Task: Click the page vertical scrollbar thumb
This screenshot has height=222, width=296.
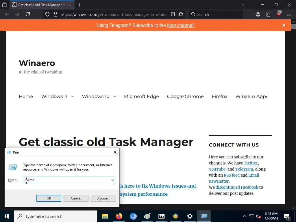Action: click(x=294, y=27)
